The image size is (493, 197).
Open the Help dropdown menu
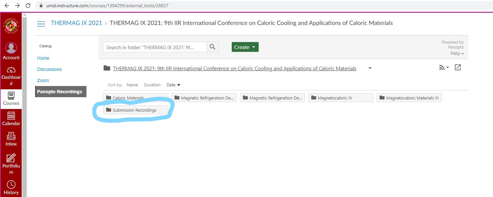click(x=457, y=53)
